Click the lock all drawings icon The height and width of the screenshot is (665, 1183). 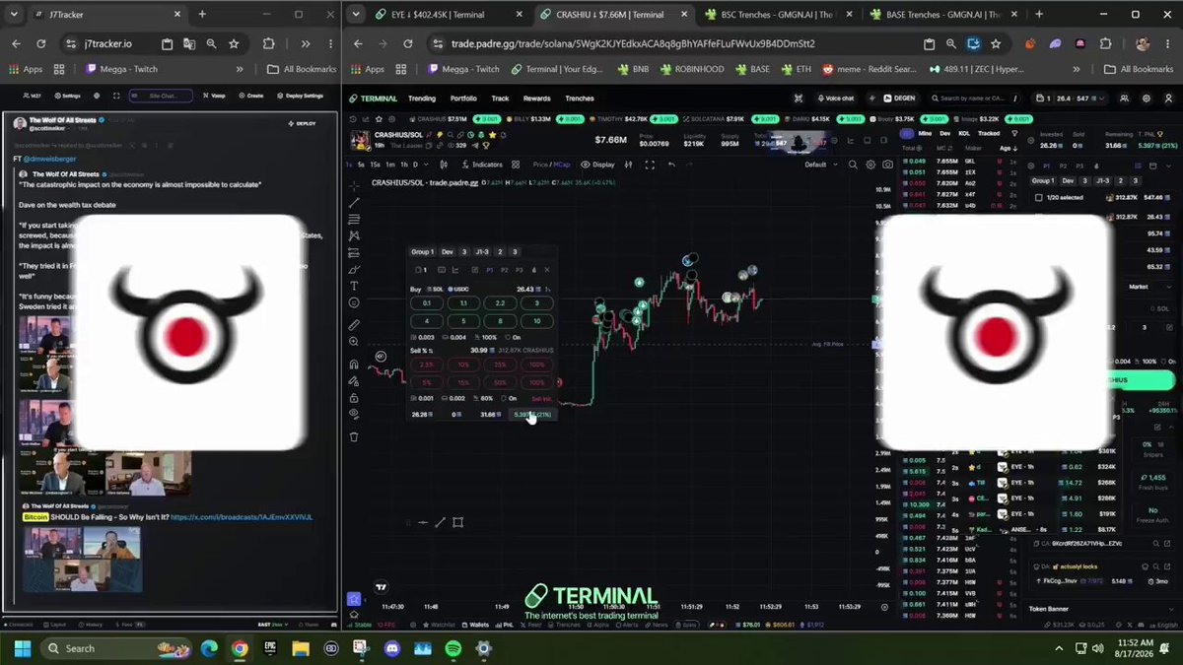pos(354,398)
